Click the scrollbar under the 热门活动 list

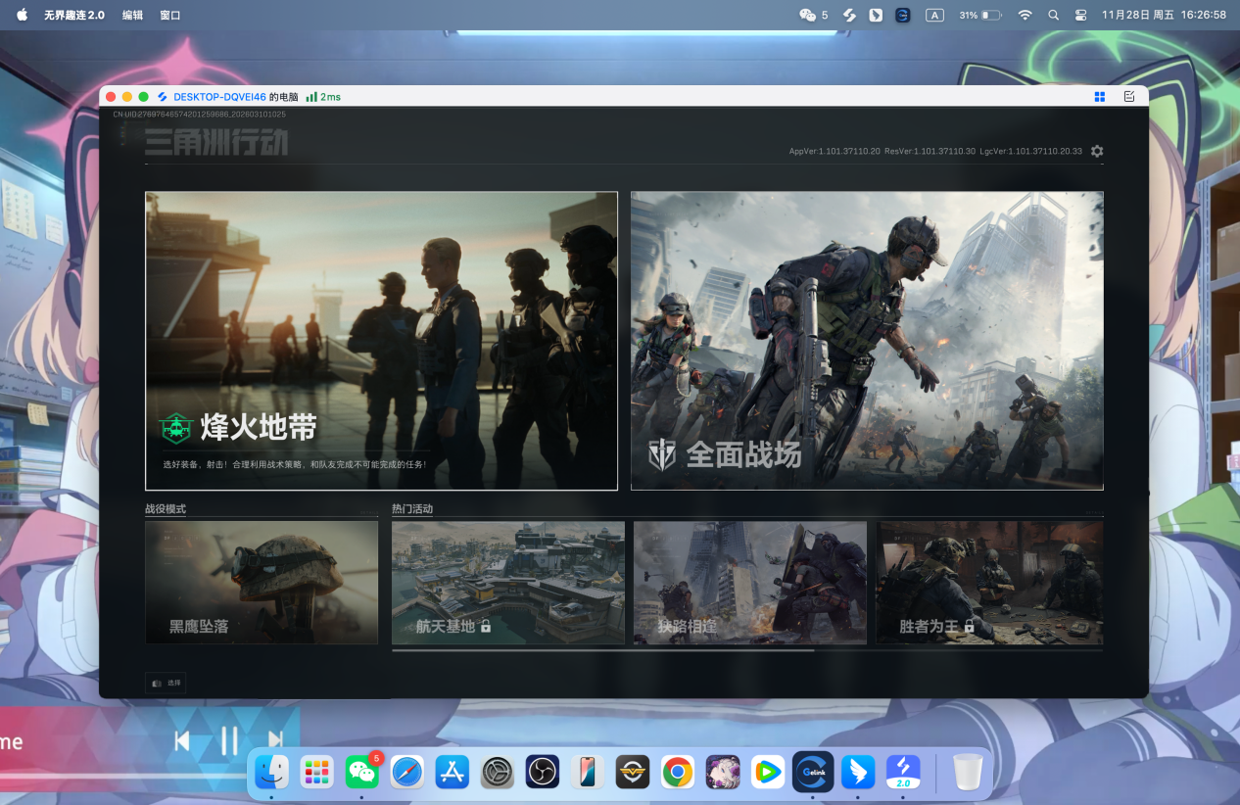tap(602, 650)
